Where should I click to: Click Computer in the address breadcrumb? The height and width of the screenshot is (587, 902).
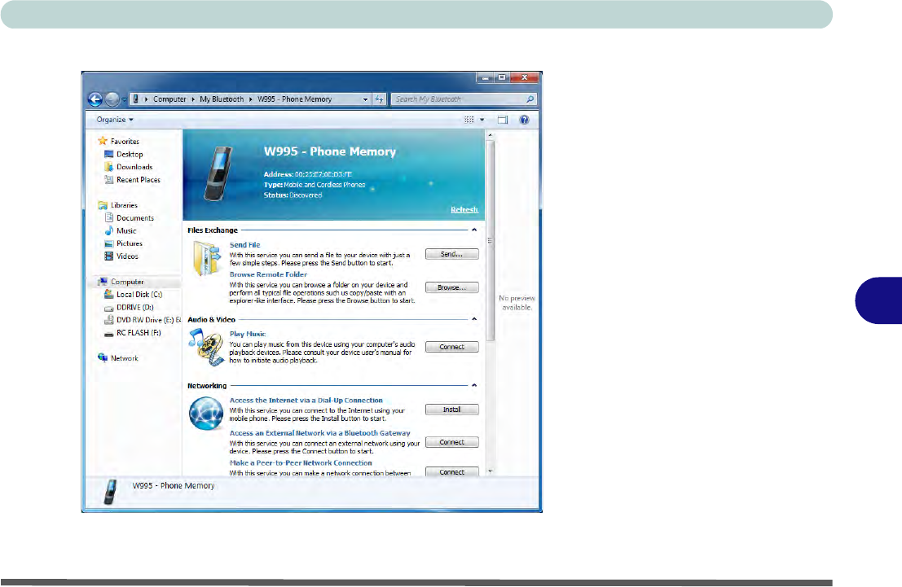[x=169, y=99]
